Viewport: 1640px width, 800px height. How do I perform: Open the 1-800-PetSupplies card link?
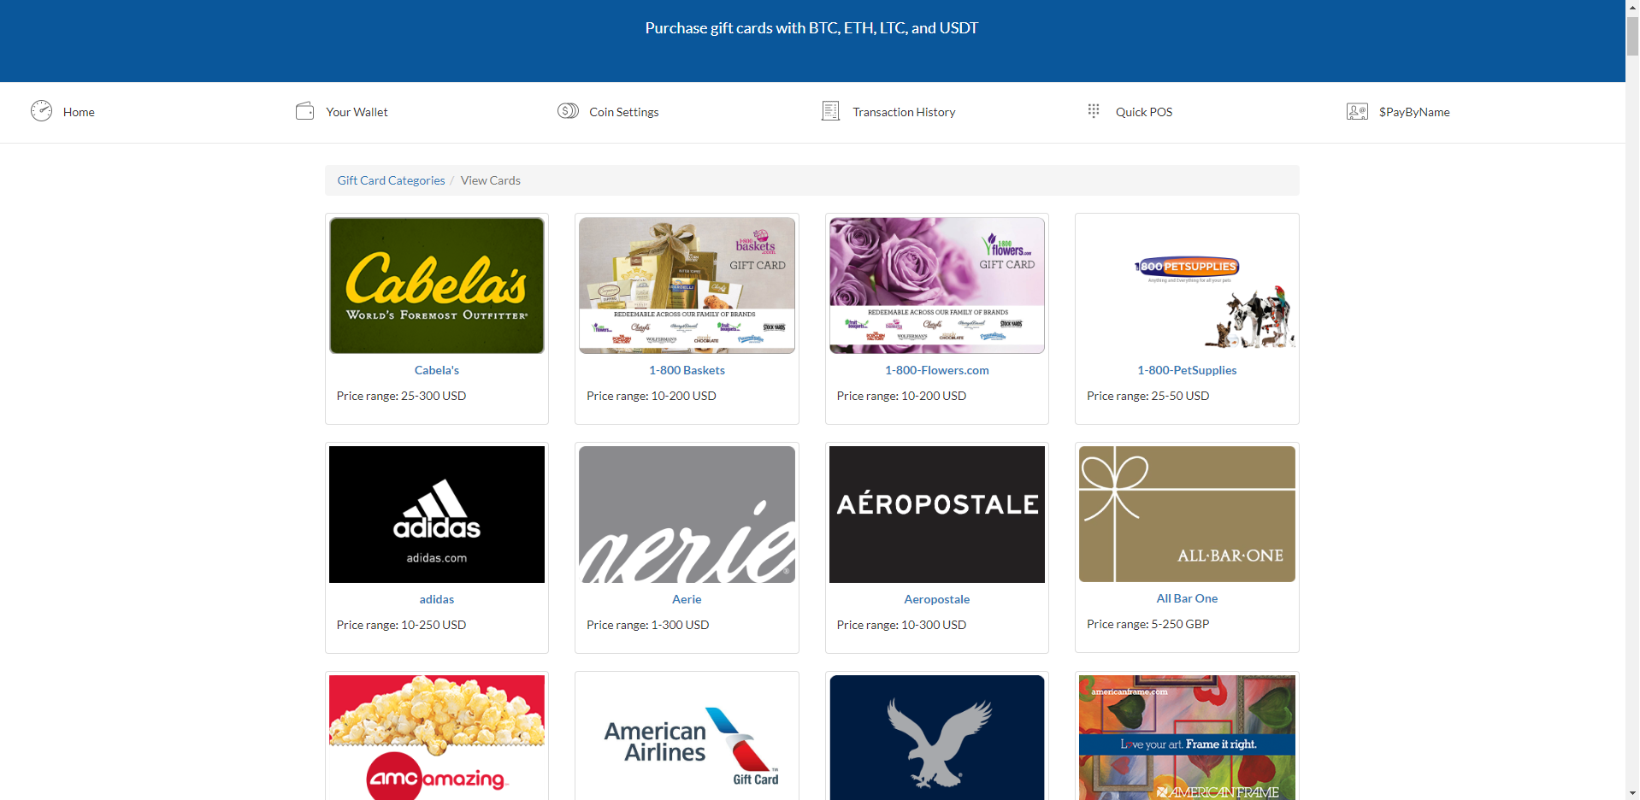click(x=1187, y=370)
